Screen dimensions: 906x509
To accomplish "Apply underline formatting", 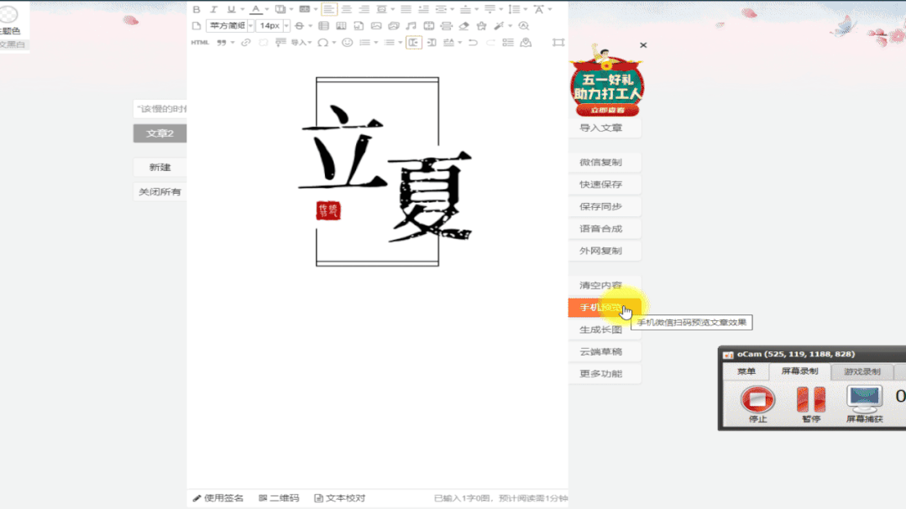I will click(231, 9).
